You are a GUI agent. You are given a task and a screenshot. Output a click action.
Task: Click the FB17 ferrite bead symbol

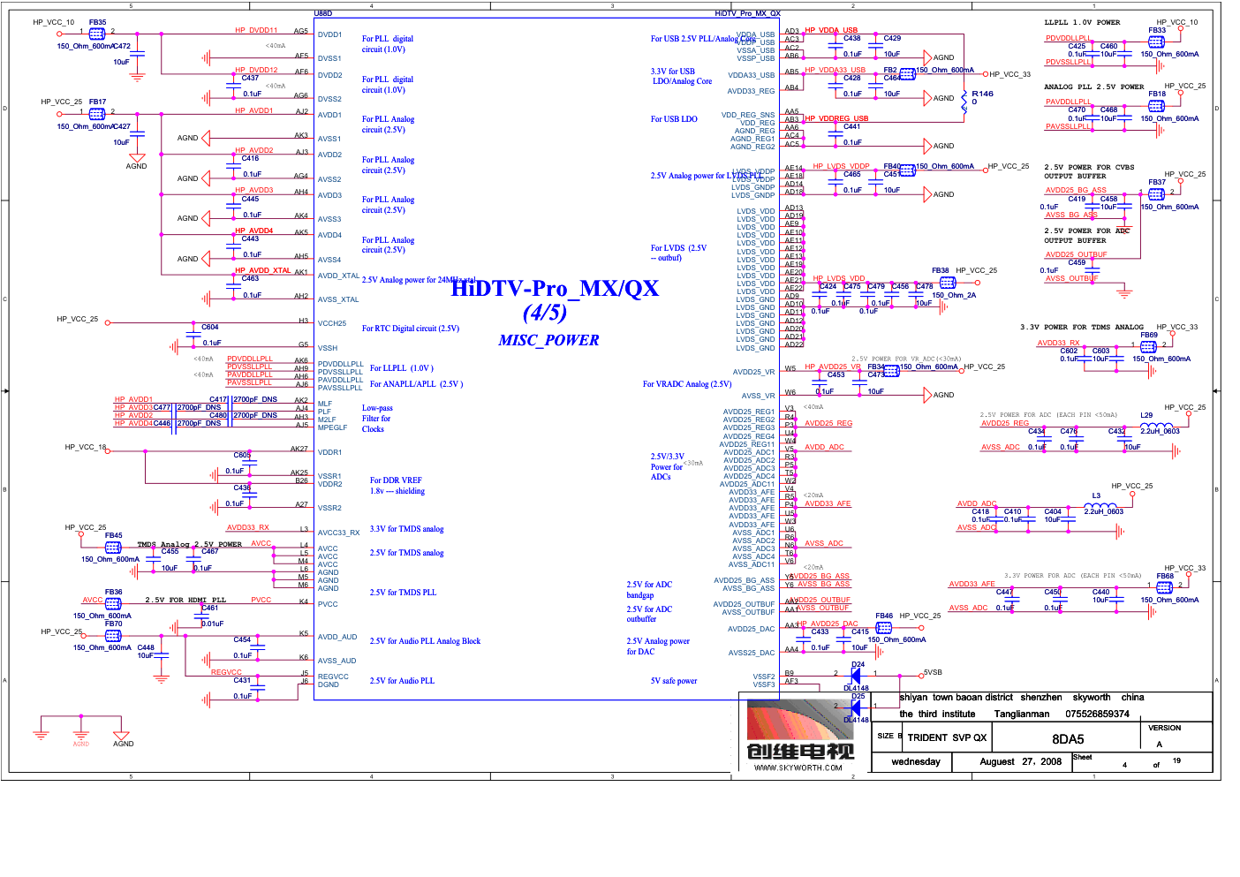click(97, 113)
